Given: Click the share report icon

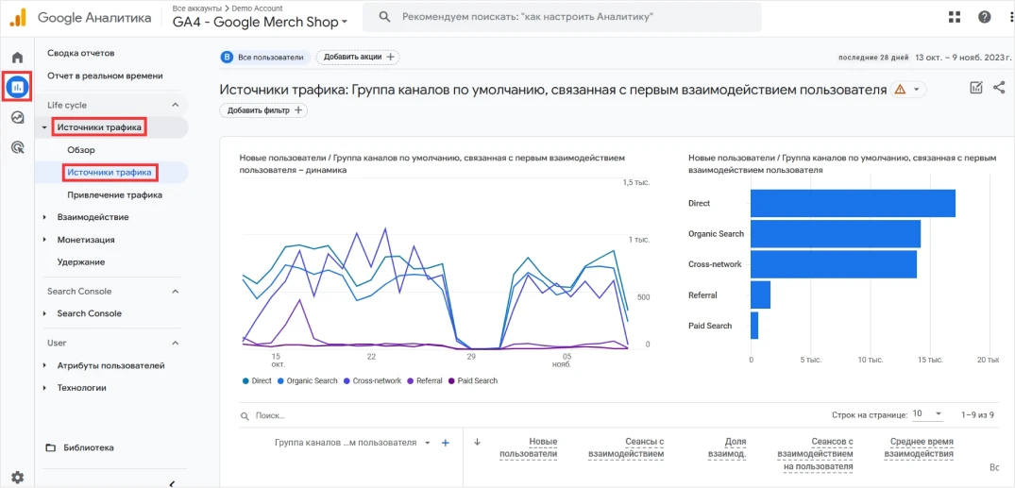Looking at the screenshot, I should point(999,88).
